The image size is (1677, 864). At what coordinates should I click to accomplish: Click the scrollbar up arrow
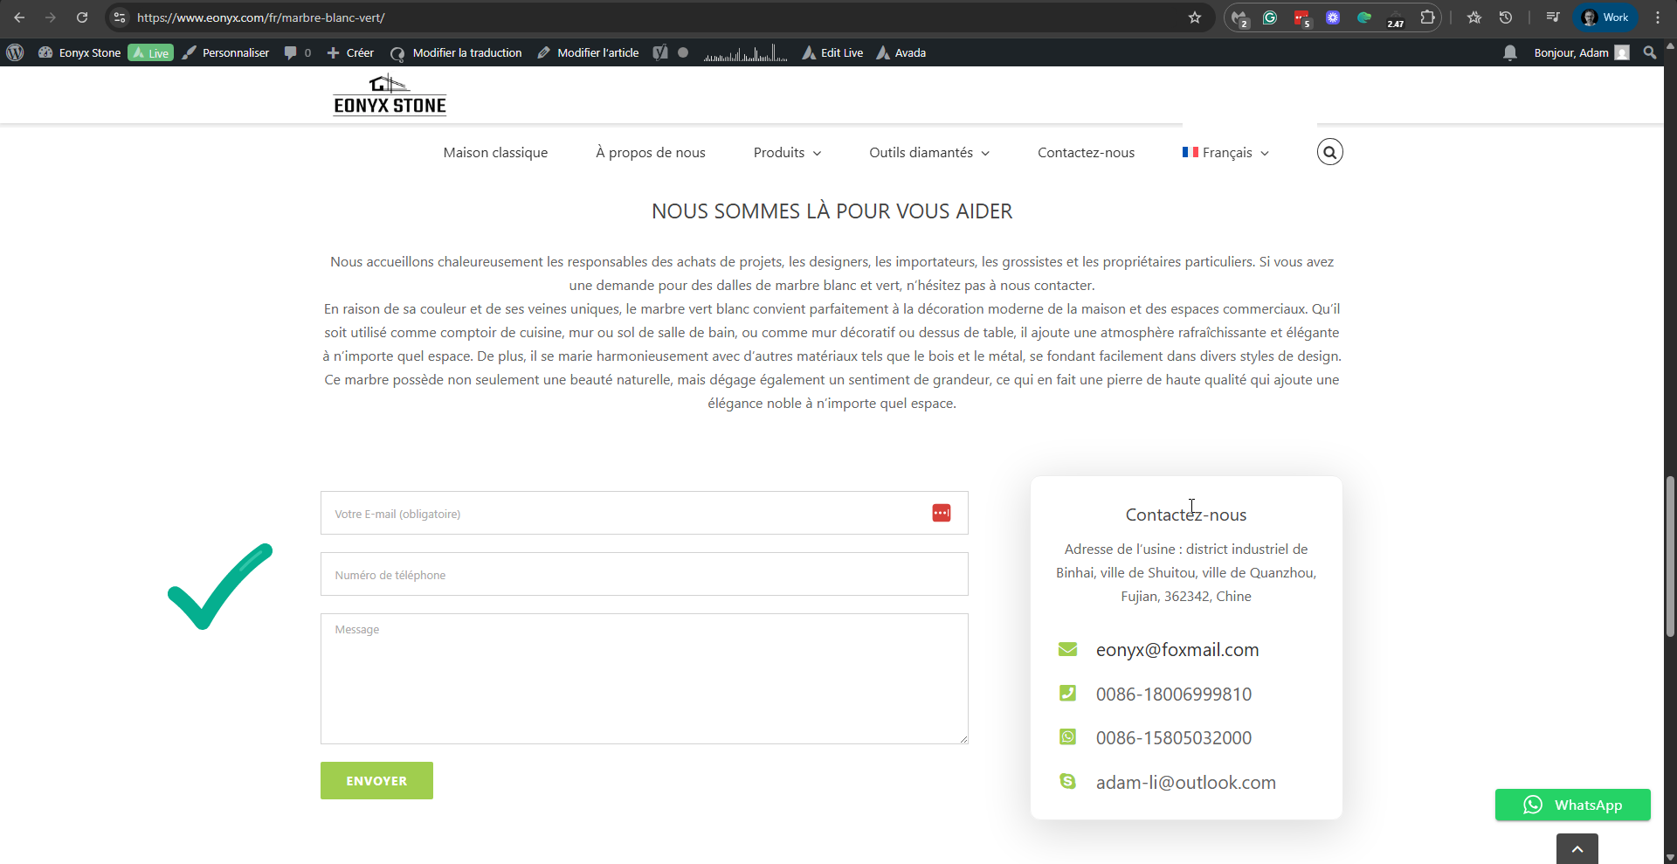pyautogui.click(x=1670, y=47)
